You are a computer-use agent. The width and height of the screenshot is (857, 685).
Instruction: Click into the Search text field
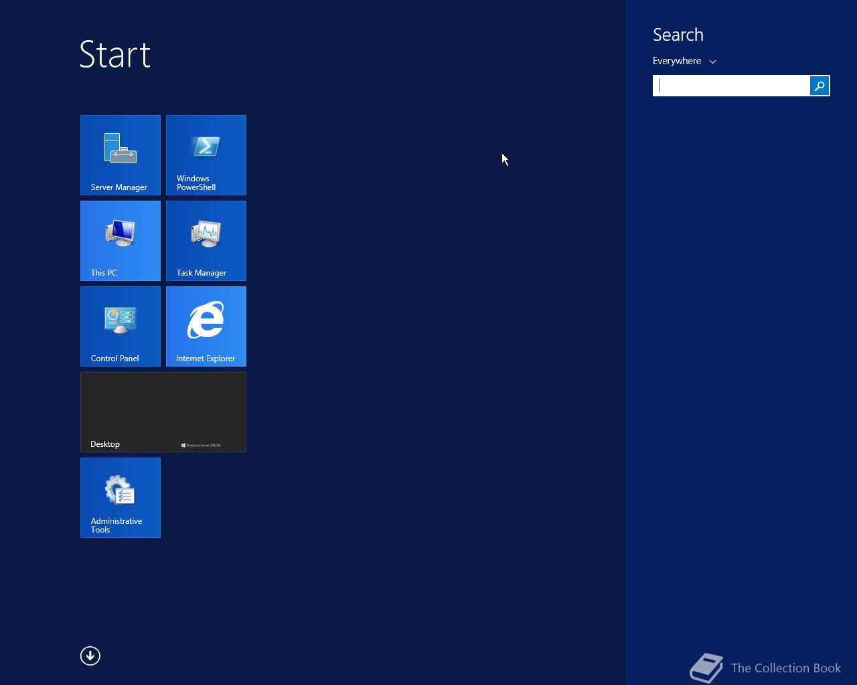(x=731, y=86)
